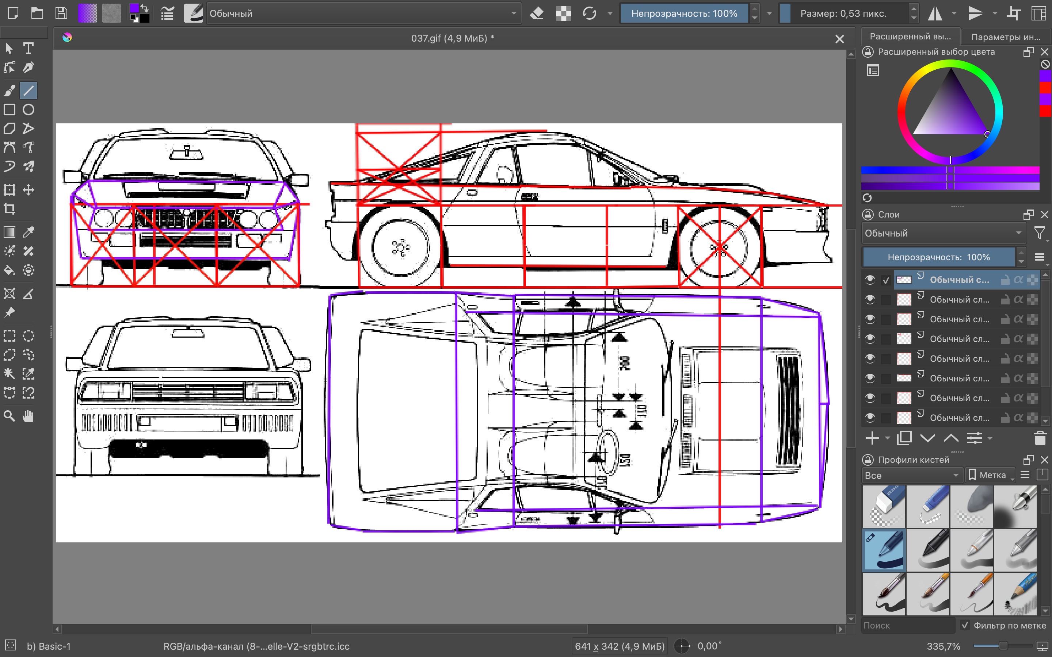Click the brush Поиск search field
The width and height of the screenshot is (1052, 657).
point(908,625)
